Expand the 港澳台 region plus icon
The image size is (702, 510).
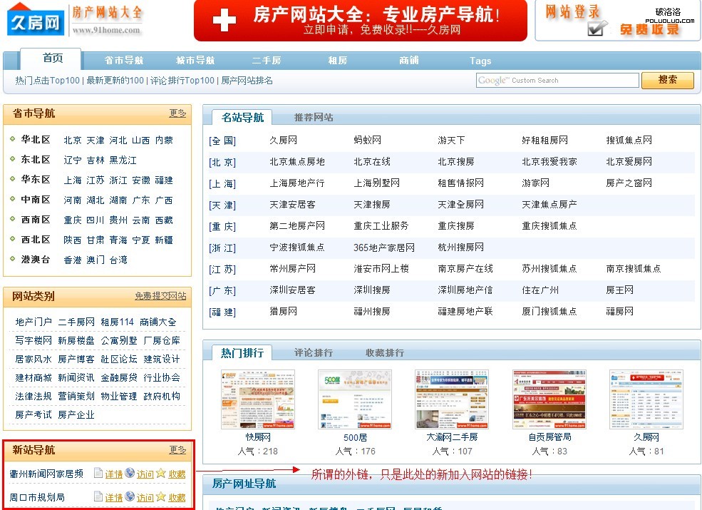point(12,259)
